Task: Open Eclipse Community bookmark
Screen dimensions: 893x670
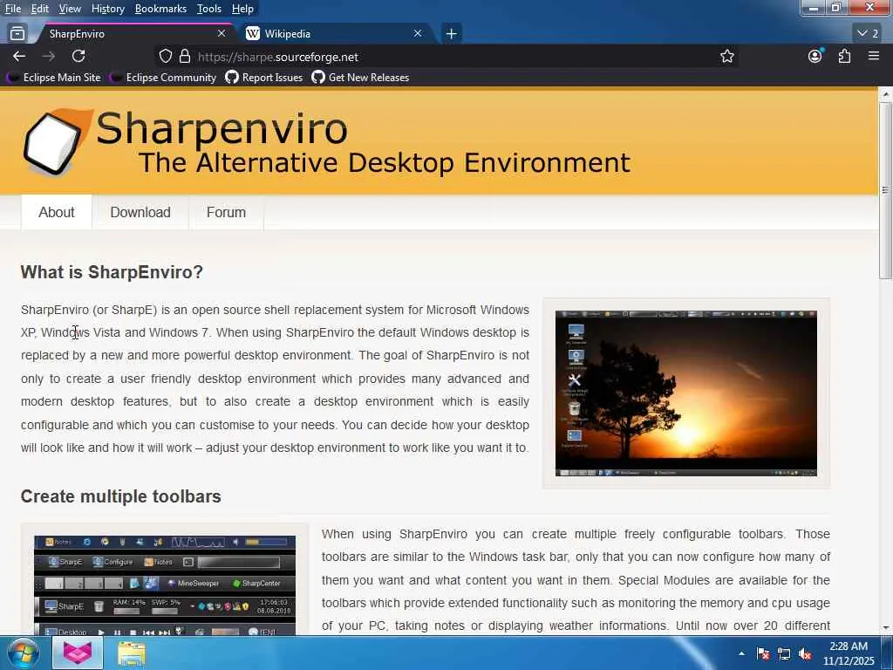Action: click(x=164, y=78)
